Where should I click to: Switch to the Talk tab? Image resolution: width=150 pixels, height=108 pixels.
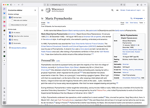click(48, 23)
